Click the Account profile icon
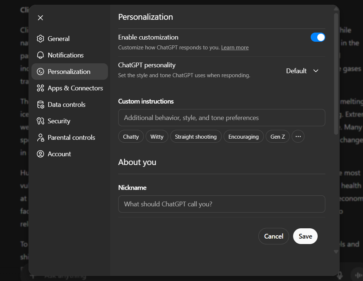363x281 pixels. pyautogui.click(x=41, y=154)
